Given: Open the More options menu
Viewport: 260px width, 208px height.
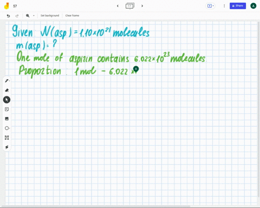Looking at the screenshot, I should [x=224, y=6].
